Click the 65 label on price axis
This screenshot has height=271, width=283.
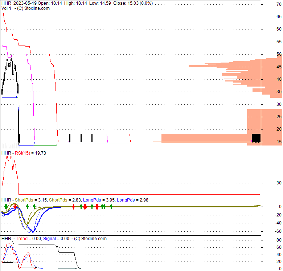[x=279, y=17]
